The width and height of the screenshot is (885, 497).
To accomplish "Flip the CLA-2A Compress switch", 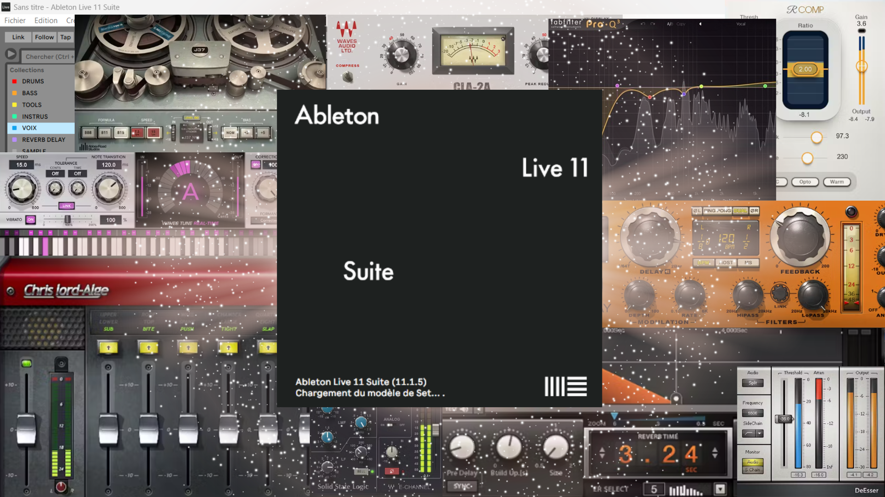I will (x=348, y=76).
